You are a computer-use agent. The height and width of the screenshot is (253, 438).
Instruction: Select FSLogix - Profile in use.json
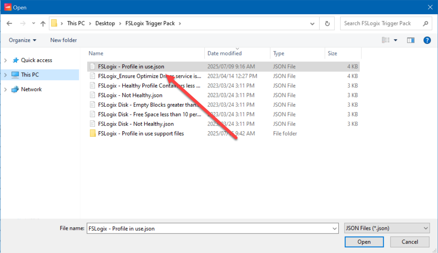(x=223, y=66)
